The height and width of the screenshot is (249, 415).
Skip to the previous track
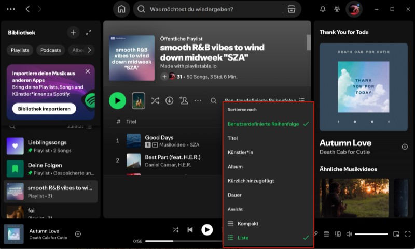(x=190, y=230)
